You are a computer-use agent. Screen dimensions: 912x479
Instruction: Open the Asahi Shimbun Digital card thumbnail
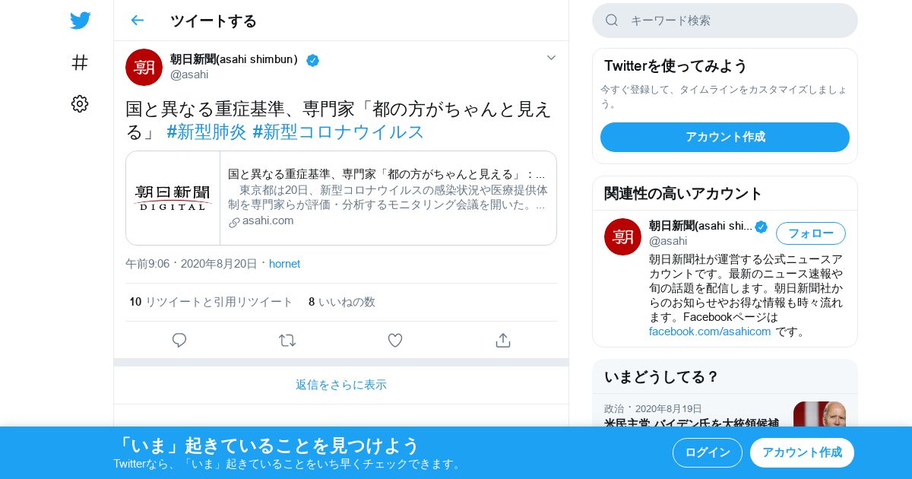tap(173, 198)
